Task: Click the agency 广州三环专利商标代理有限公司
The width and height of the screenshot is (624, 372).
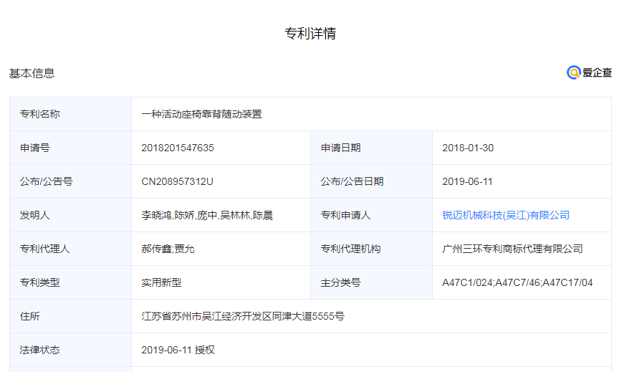Action: pos(512,249)
